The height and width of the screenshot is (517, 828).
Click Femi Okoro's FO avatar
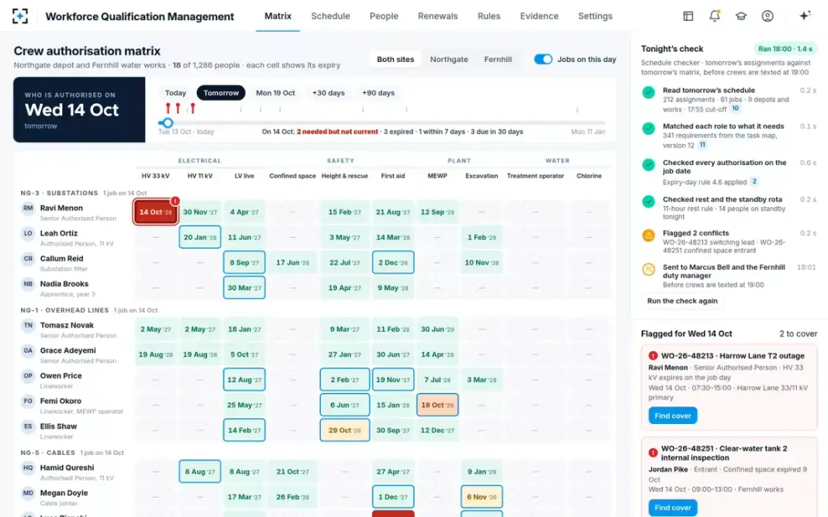28,401
